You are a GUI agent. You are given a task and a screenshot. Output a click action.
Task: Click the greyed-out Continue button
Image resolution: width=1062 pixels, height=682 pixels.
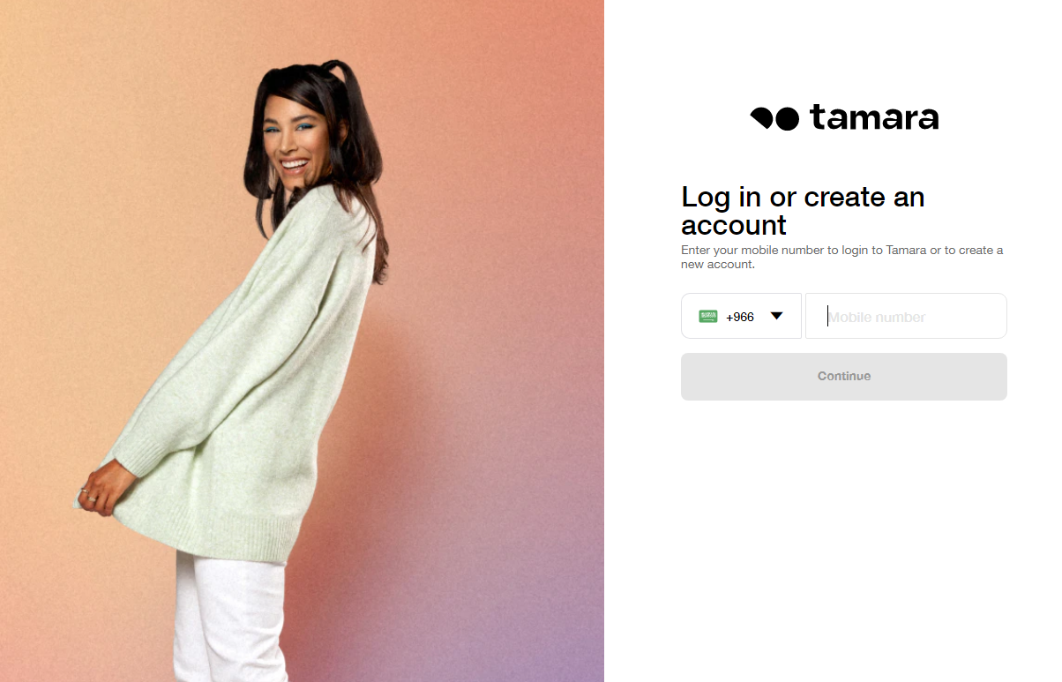click(844, 377)
